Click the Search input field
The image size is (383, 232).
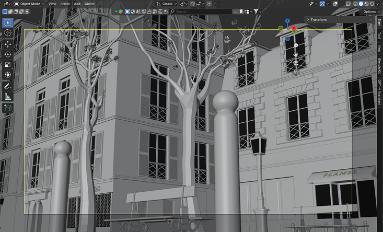pyautogui.click(x=200, y=11)
